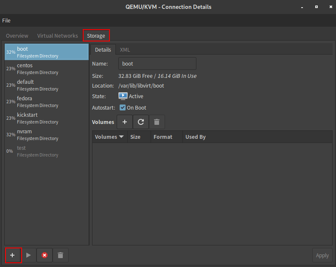Add a new storage pool with plus icon
Viewport: 336px width, 267px height.
point(13,255)
